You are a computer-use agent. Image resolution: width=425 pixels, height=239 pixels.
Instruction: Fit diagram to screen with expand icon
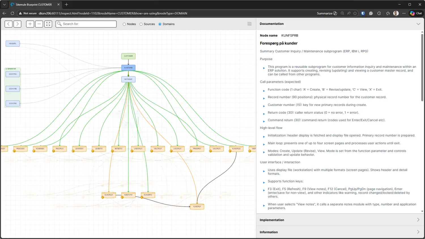tap(48, 24)
